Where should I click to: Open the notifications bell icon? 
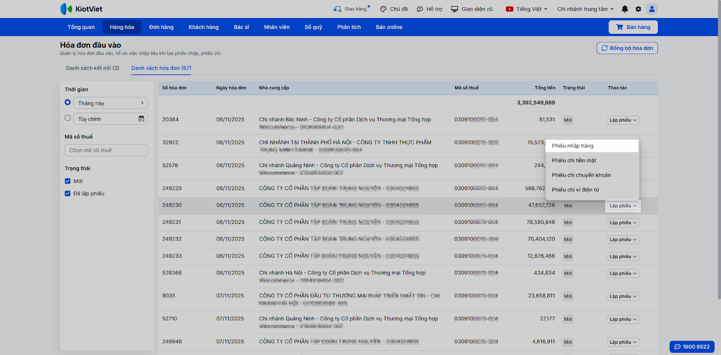[x=625, y=9]
